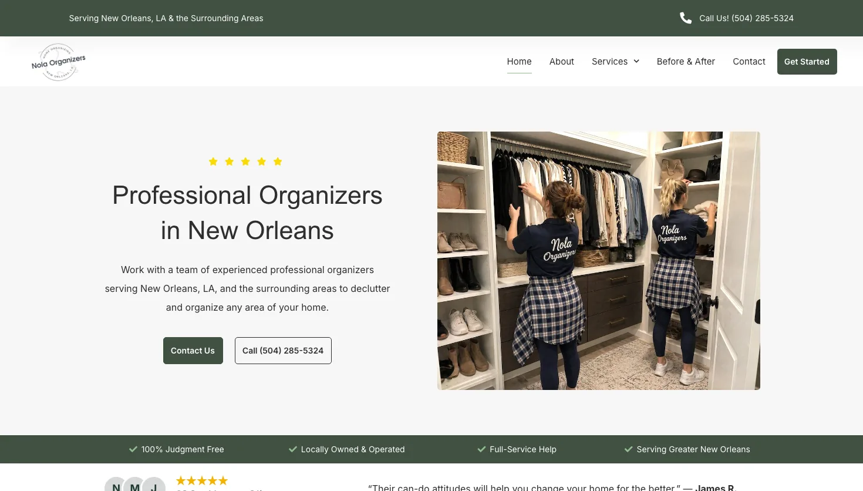Viewport: 863px width, 491px height.
Task: Click the paragraph about experienced professional organizers
Action: point(247,288)
